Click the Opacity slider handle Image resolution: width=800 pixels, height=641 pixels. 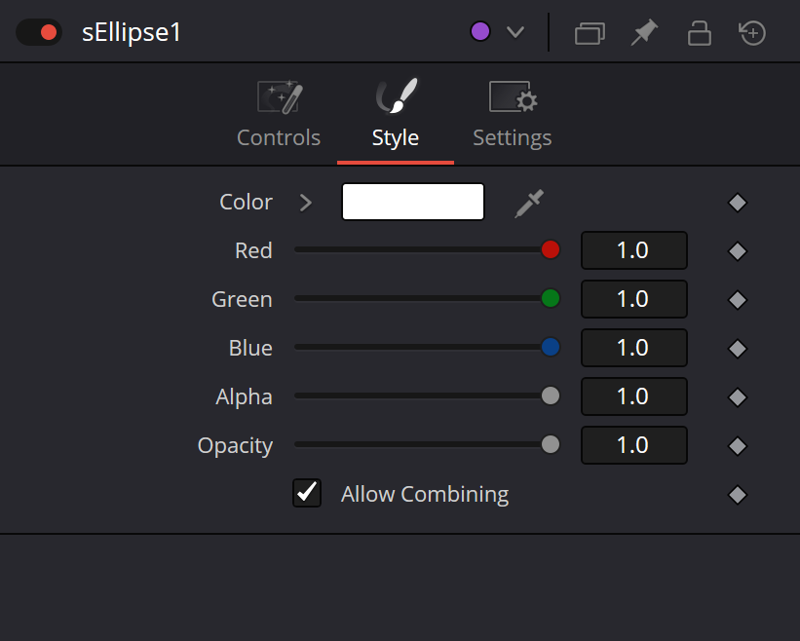coord(551,444)
